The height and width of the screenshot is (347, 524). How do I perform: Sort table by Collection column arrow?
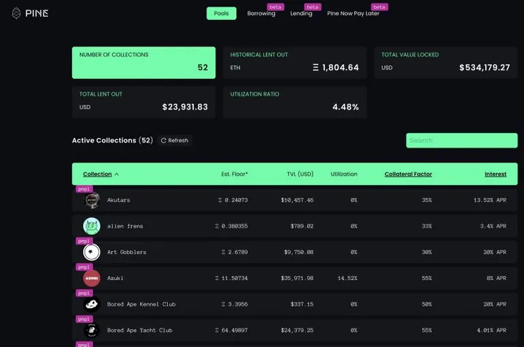coord(117,174)
